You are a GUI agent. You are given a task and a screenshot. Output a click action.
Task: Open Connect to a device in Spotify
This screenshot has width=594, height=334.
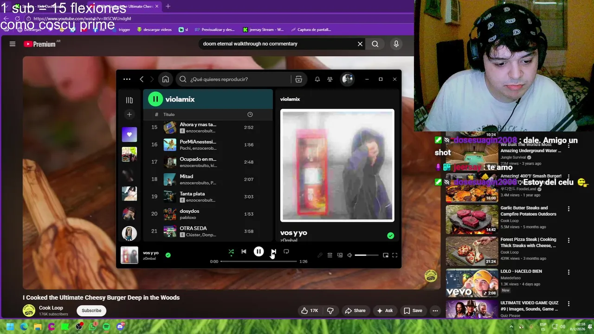coord(340,255)
